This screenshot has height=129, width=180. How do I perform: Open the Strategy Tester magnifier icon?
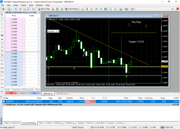pyautogui.click(x=33, y=9)
